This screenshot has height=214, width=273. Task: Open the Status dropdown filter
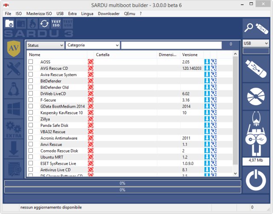45,46
